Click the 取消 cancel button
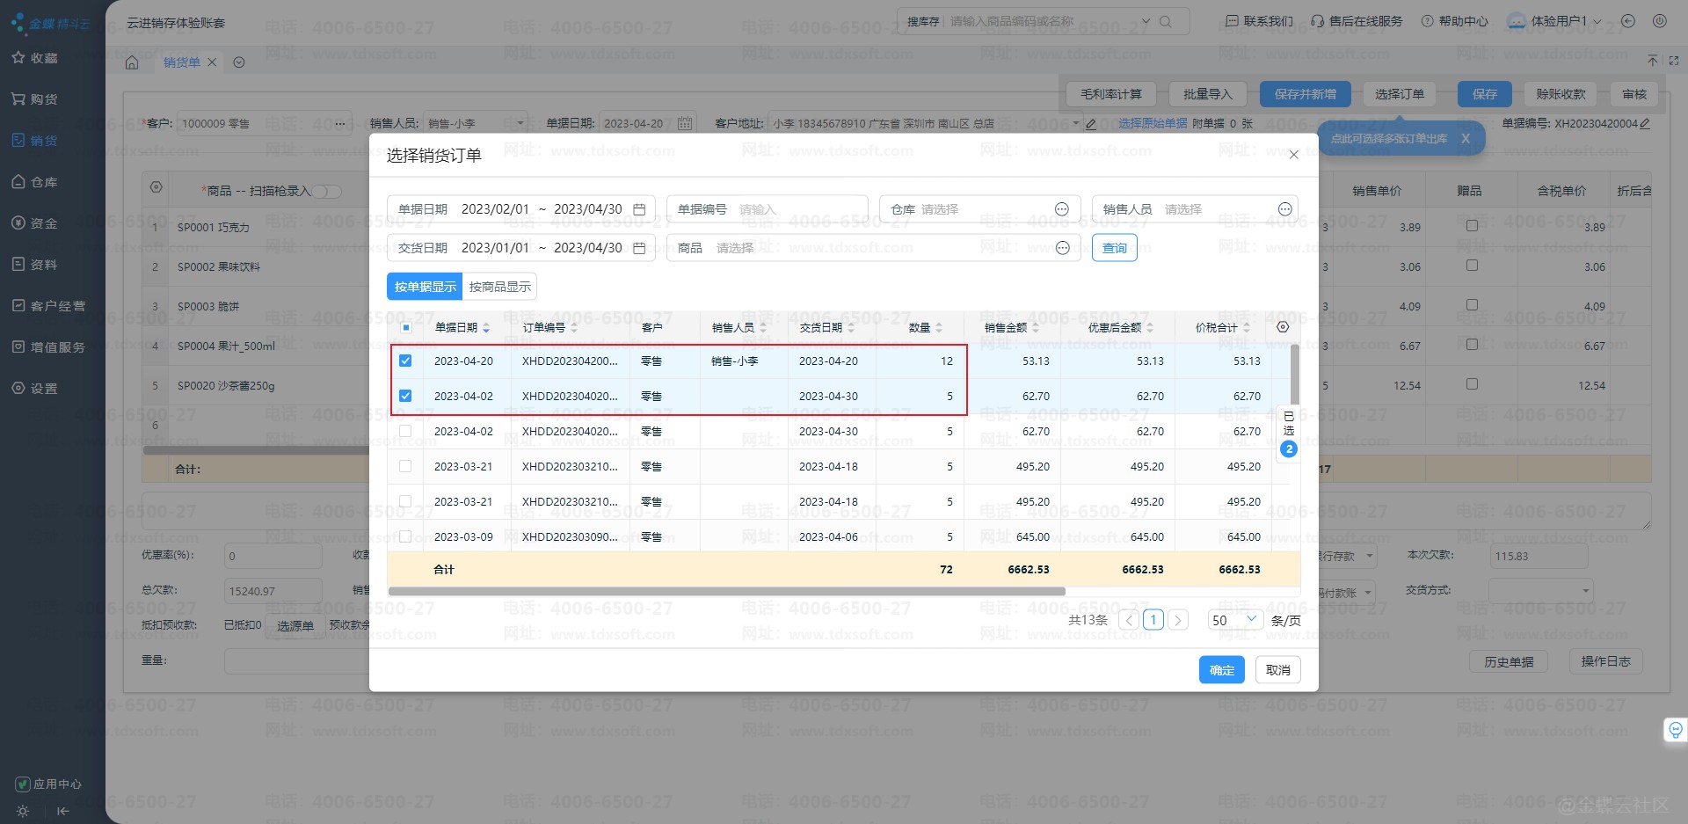 [1277, 670]
